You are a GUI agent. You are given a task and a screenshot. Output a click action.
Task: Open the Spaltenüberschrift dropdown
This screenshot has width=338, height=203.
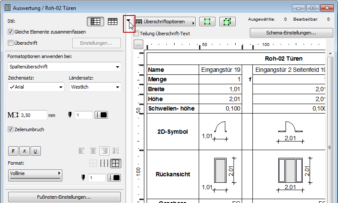click(64, 67)
